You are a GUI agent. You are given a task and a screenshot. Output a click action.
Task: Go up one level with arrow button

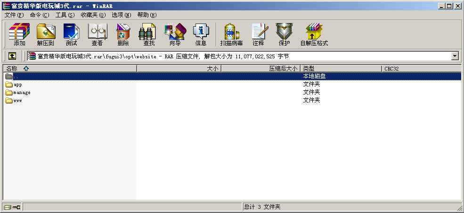tap(12, 56)
